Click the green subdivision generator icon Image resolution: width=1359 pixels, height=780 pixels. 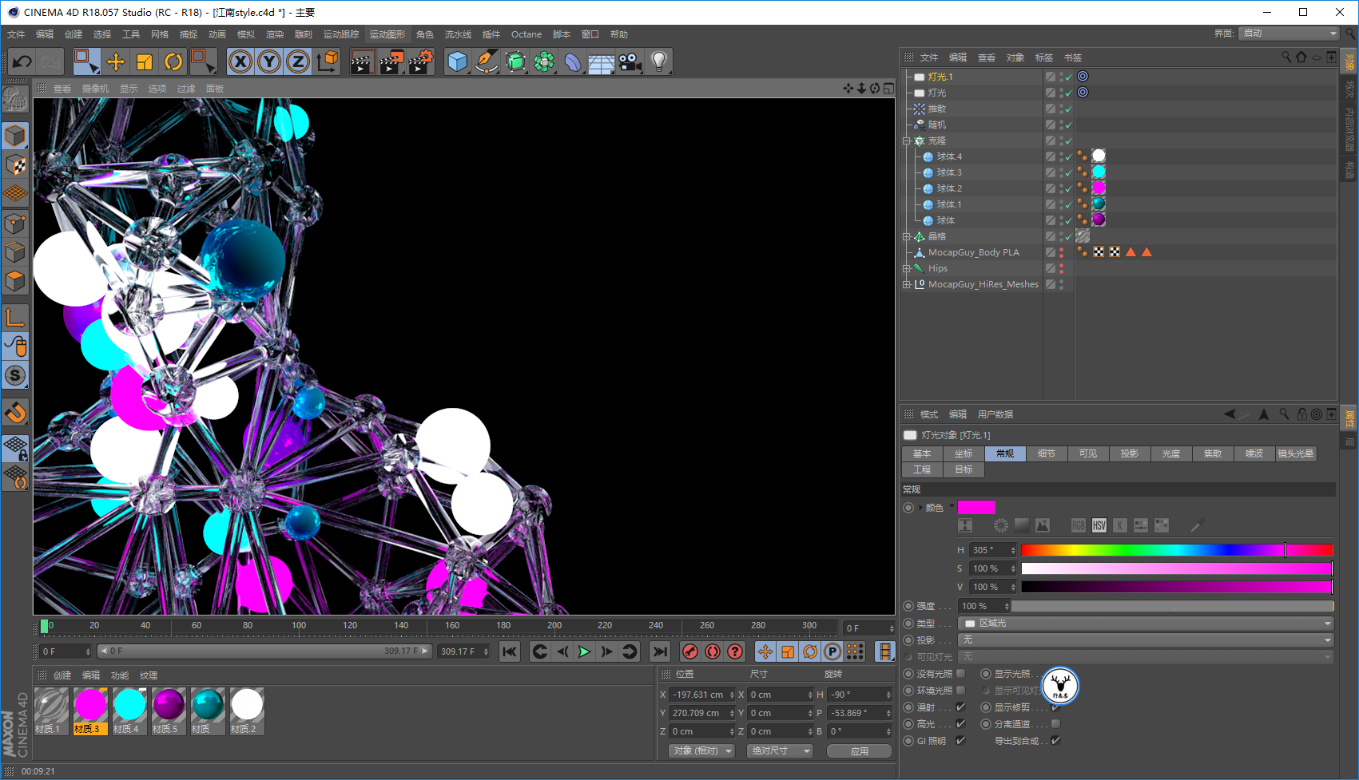coord(516,61)
